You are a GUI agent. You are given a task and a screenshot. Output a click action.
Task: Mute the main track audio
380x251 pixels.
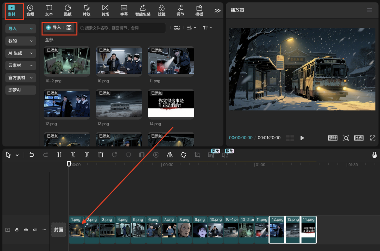pyautogui.click(x=35, y=230)
